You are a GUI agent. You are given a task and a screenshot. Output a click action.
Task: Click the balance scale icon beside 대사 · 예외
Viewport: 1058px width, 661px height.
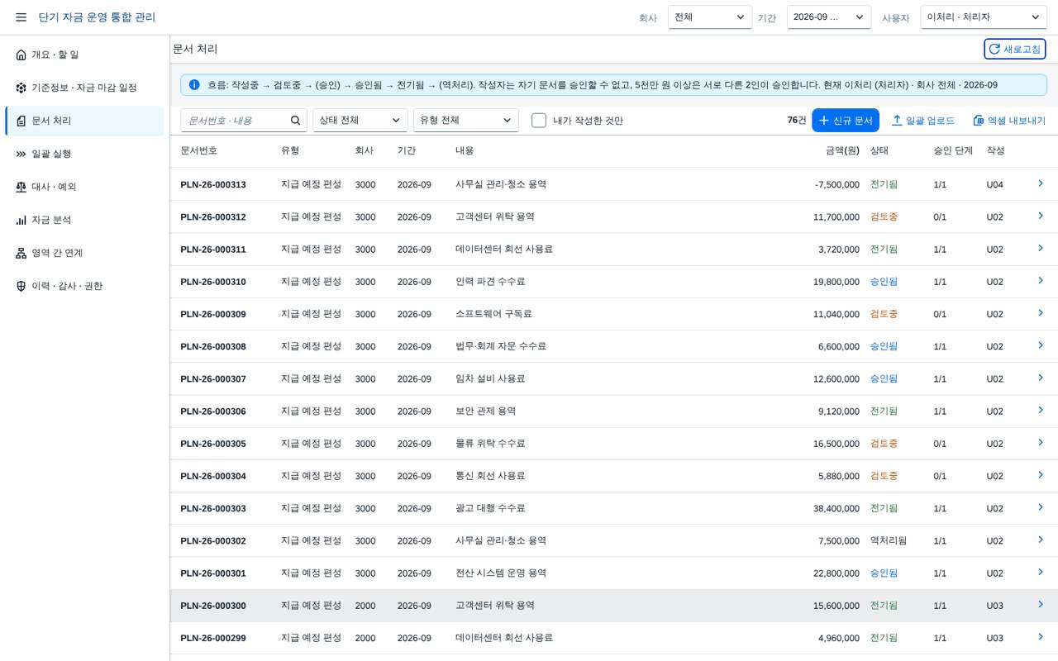click(x=21, y=187)
